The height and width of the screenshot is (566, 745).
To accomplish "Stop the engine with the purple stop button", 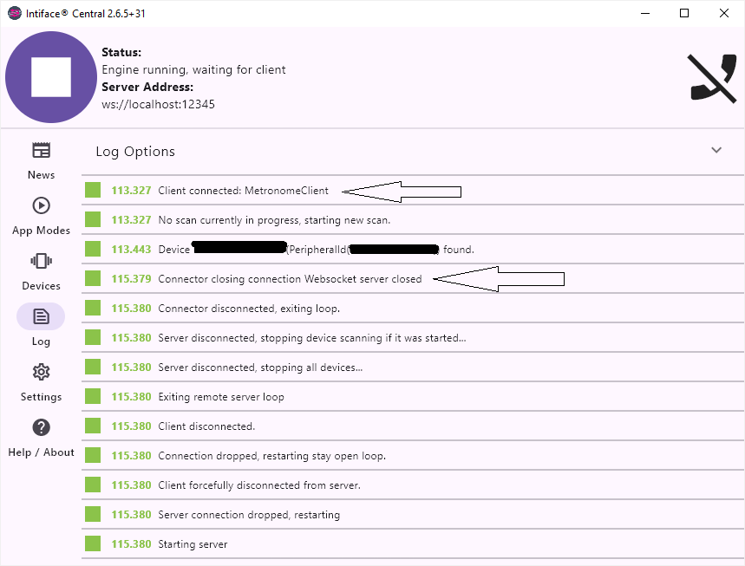I will pos(51,77).
